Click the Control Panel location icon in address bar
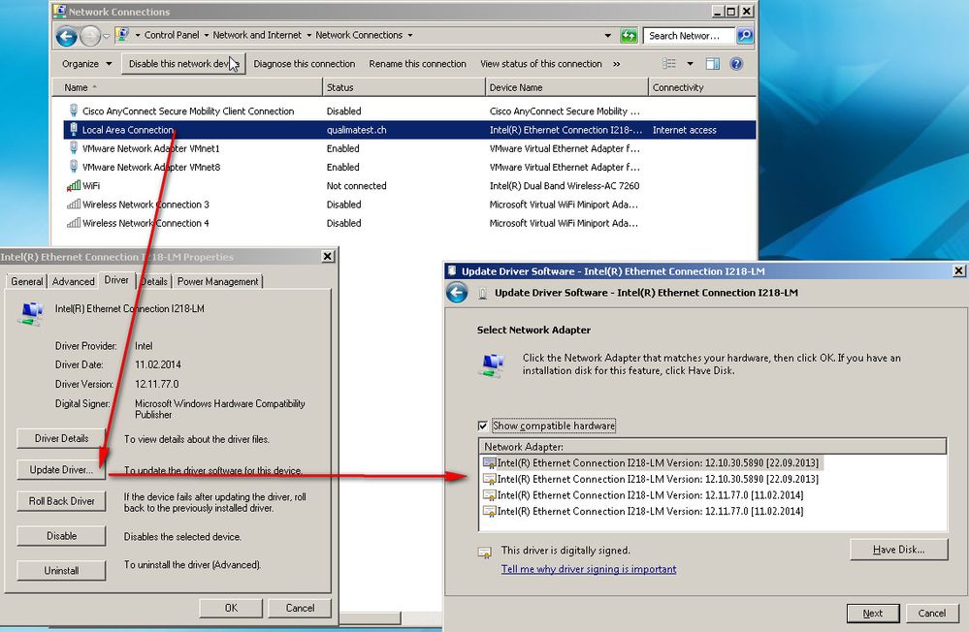Image resolution: width=969 pixels, height=632 pixels. coord(122,35)
